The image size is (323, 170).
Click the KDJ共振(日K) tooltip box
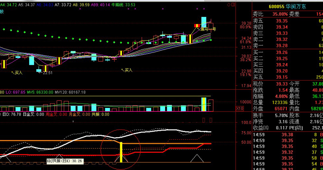click(x=65, y=161)
